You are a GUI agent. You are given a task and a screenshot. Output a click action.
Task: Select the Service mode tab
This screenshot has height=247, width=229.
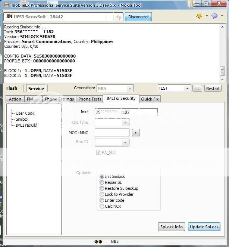pyautogui.click(x=36, y=89)
